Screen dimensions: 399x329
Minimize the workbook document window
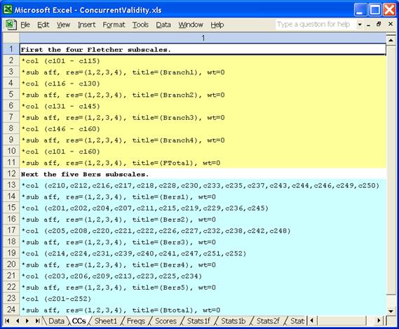369,25
